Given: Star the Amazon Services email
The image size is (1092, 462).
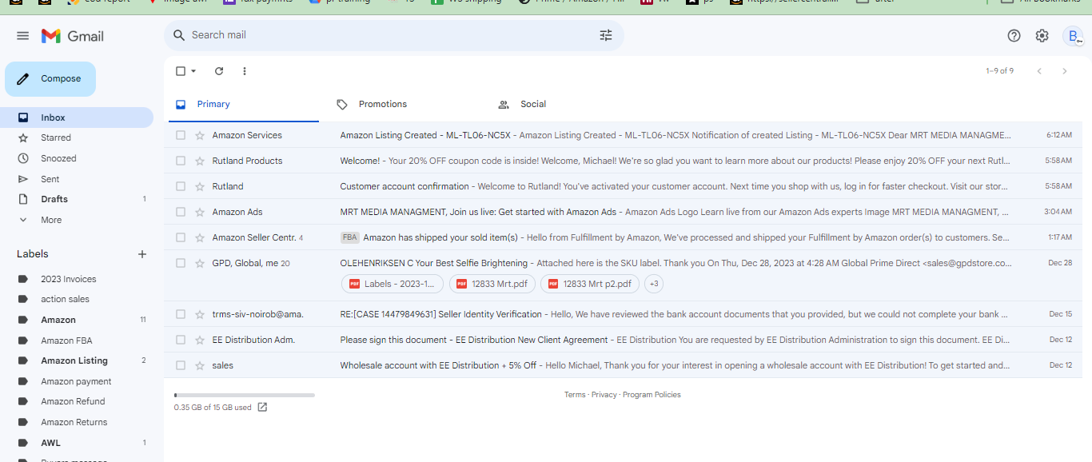Looking at the screenshot, I should 200,135.
